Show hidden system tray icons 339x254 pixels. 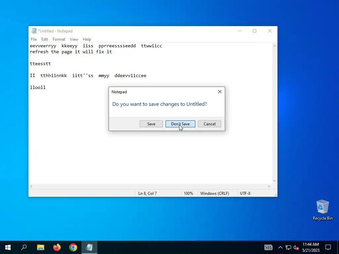[x=280, y=247]
